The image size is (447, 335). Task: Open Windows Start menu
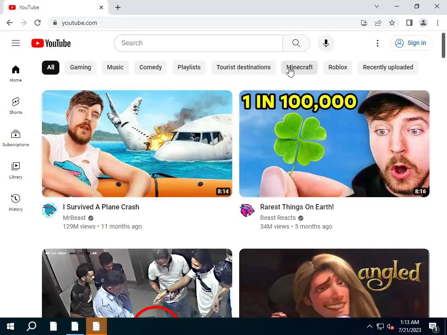[x=10, y=326]
